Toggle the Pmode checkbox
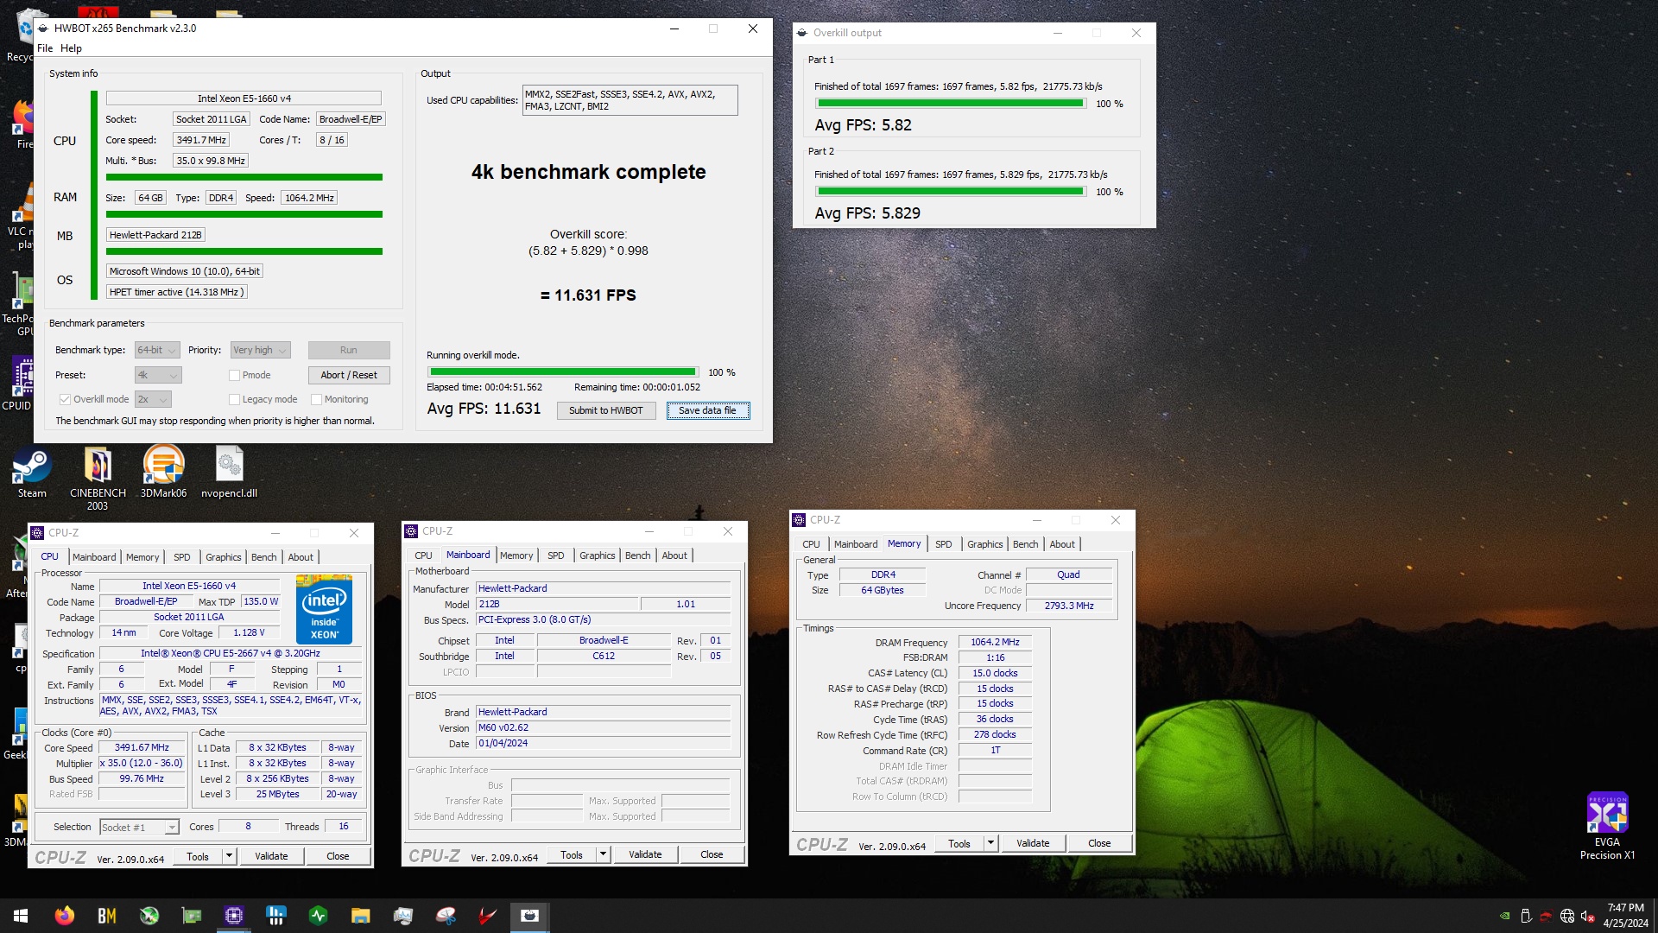This screenshot has width=1658, height=933. [234, 375]
